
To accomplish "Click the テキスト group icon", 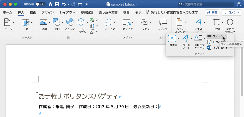I will 198,22.
